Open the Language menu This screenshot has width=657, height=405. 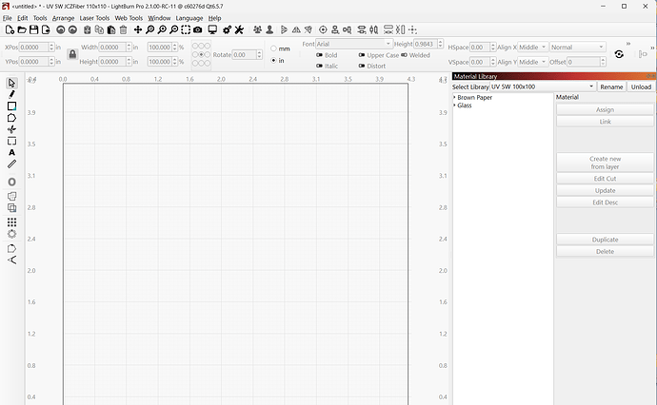[x=189, y=18]
